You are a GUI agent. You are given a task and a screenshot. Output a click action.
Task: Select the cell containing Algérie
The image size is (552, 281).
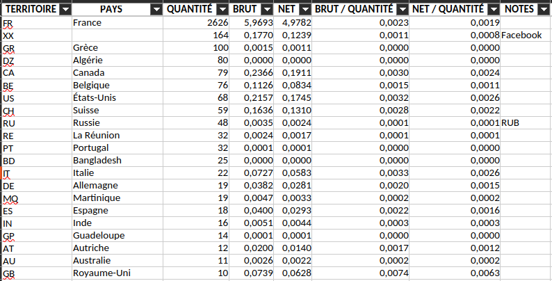point(117,61)
